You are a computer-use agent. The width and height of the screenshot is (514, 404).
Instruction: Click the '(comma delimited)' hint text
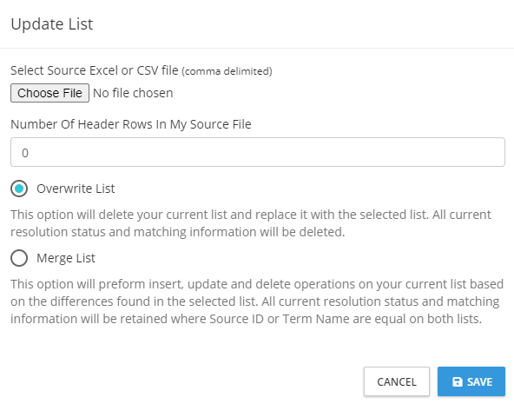227,71
